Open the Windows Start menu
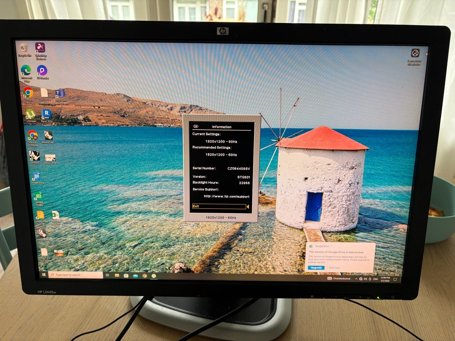Image resolution: width=455 pixels, height=341 pixels. pos(44,275)
